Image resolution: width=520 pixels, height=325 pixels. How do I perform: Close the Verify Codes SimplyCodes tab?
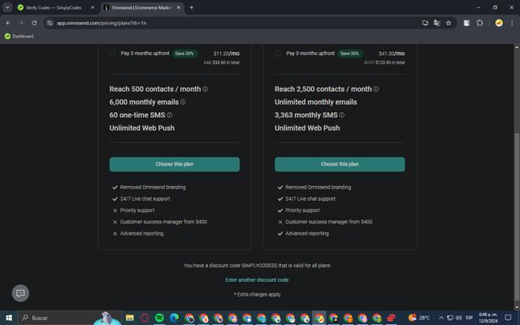(x=93, y=7)
